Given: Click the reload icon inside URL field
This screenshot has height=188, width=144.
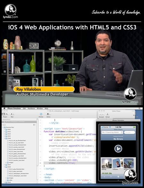Looking at the screenshot, I should (x=122, y=132).
